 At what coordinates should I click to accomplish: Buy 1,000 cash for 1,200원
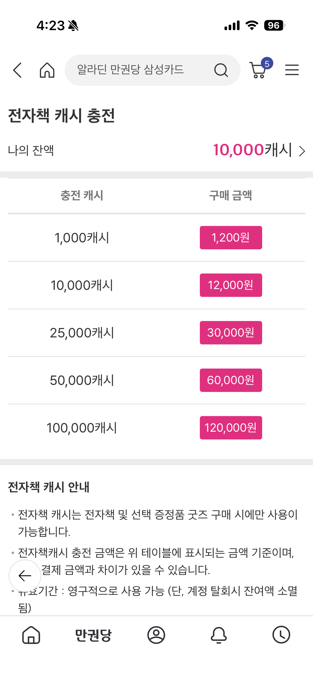point(230,238)
